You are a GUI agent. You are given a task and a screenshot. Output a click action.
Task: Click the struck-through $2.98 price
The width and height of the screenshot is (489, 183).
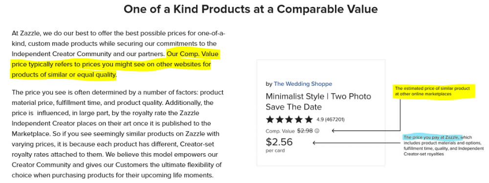pyautogui.click(x=305, y=131)
